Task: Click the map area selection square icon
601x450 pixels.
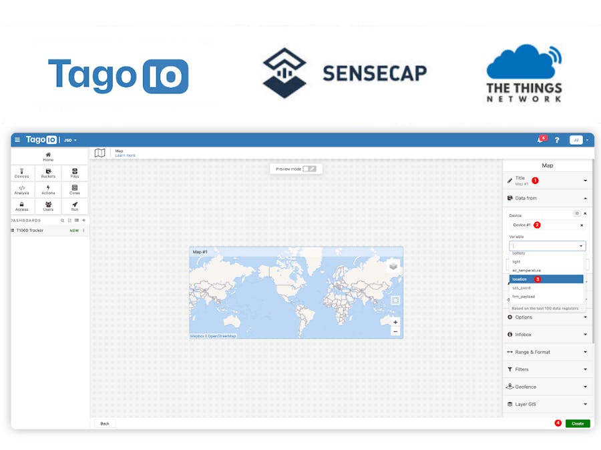Action: [x=395, y=301]
